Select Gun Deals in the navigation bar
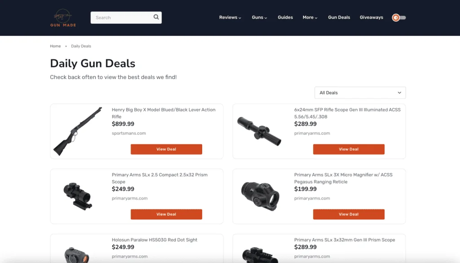Screen dimensions: 460x263 coord(339,17)
